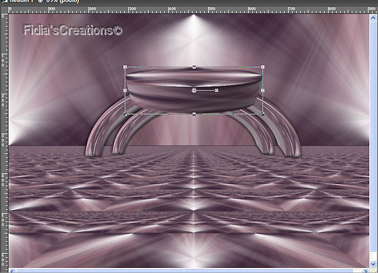Click the top-left selection corner handle
This screenshot has height=273, width=378.
pos(125,67)
